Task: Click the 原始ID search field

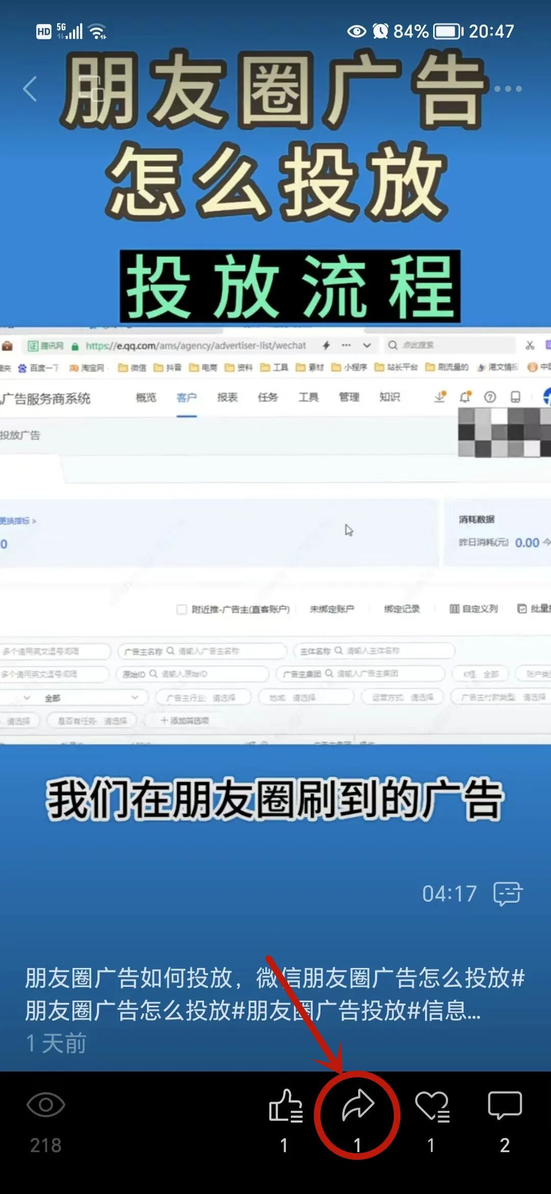Action: 192,674
